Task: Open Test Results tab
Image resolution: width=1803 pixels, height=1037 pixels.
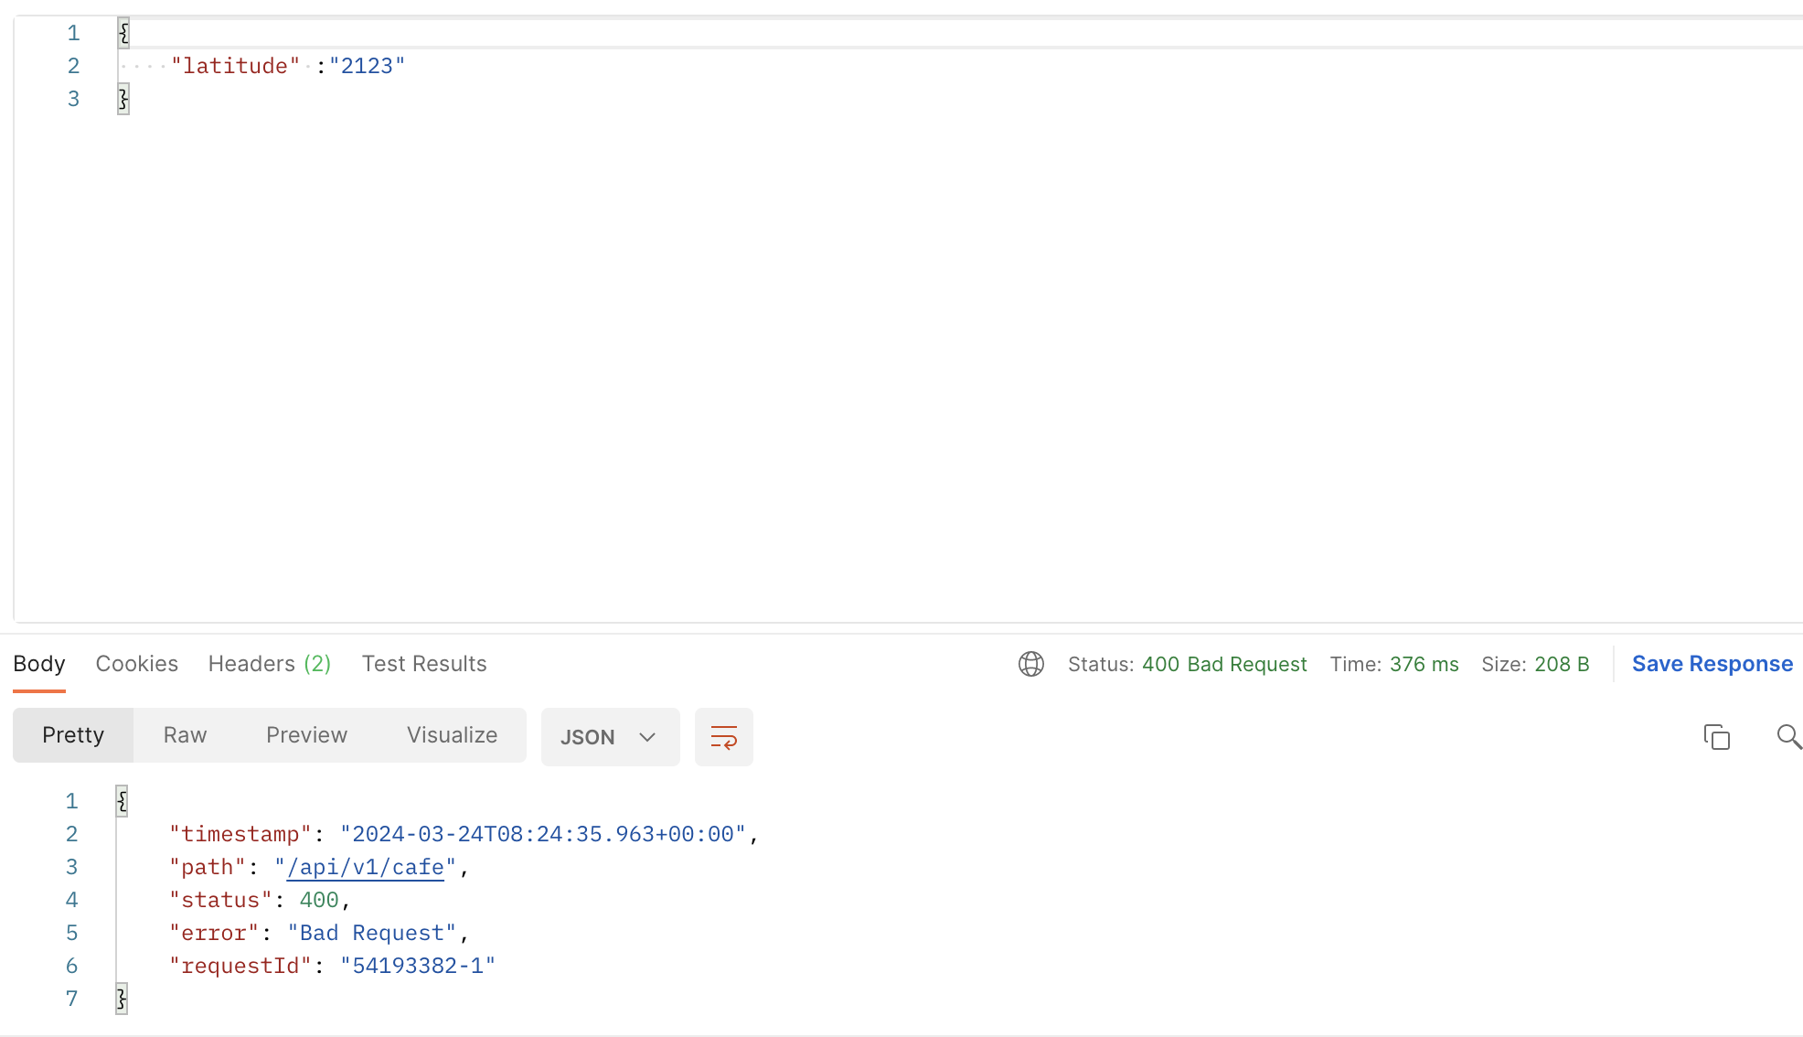Action: 423,664
